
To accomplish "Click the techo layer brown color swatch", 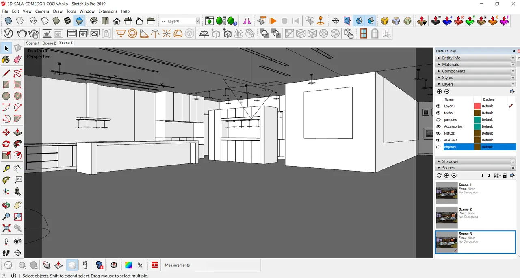I will click(477, 113).
